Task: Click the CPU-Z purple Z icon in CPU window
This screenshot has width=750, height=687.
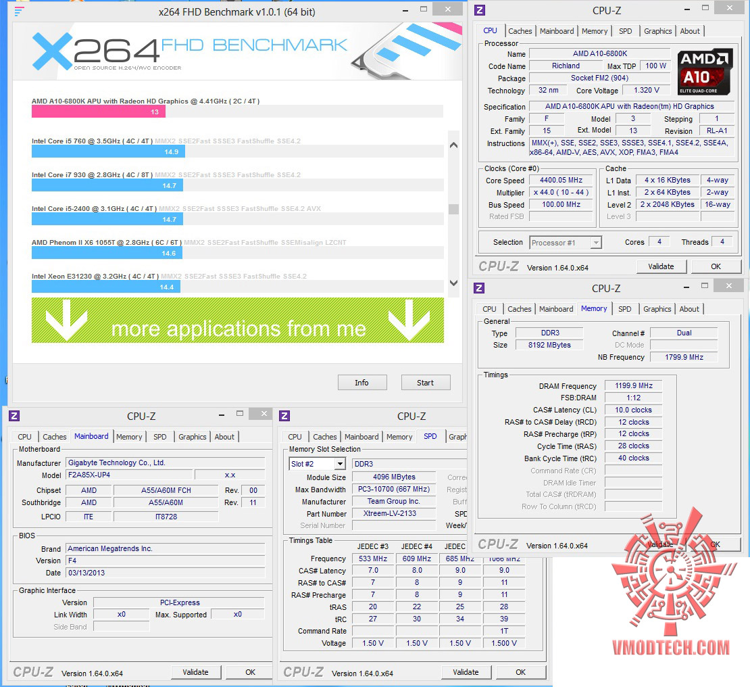Action: (x=480, y=10)
